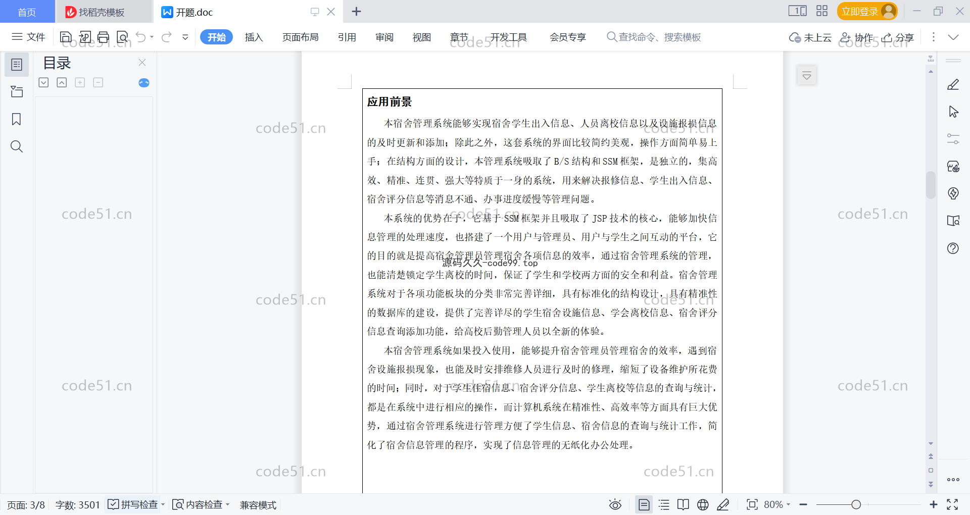Click the command search field 查找命令
The image size is (970, 515).
click(x=654, y=37)
